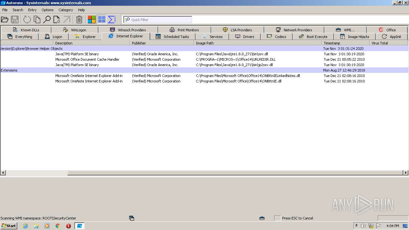
Task: Click inside the Quick Filter field
Action: pos(158,19)
